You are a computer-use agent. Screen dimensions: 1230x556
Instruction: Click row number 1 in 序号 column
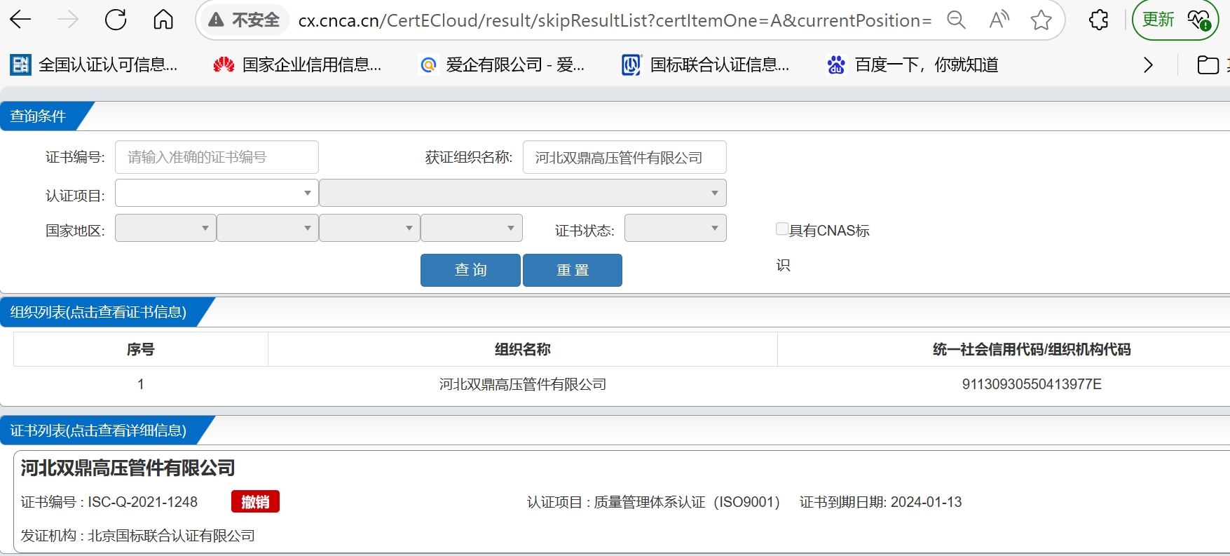[x=141, y=384]
